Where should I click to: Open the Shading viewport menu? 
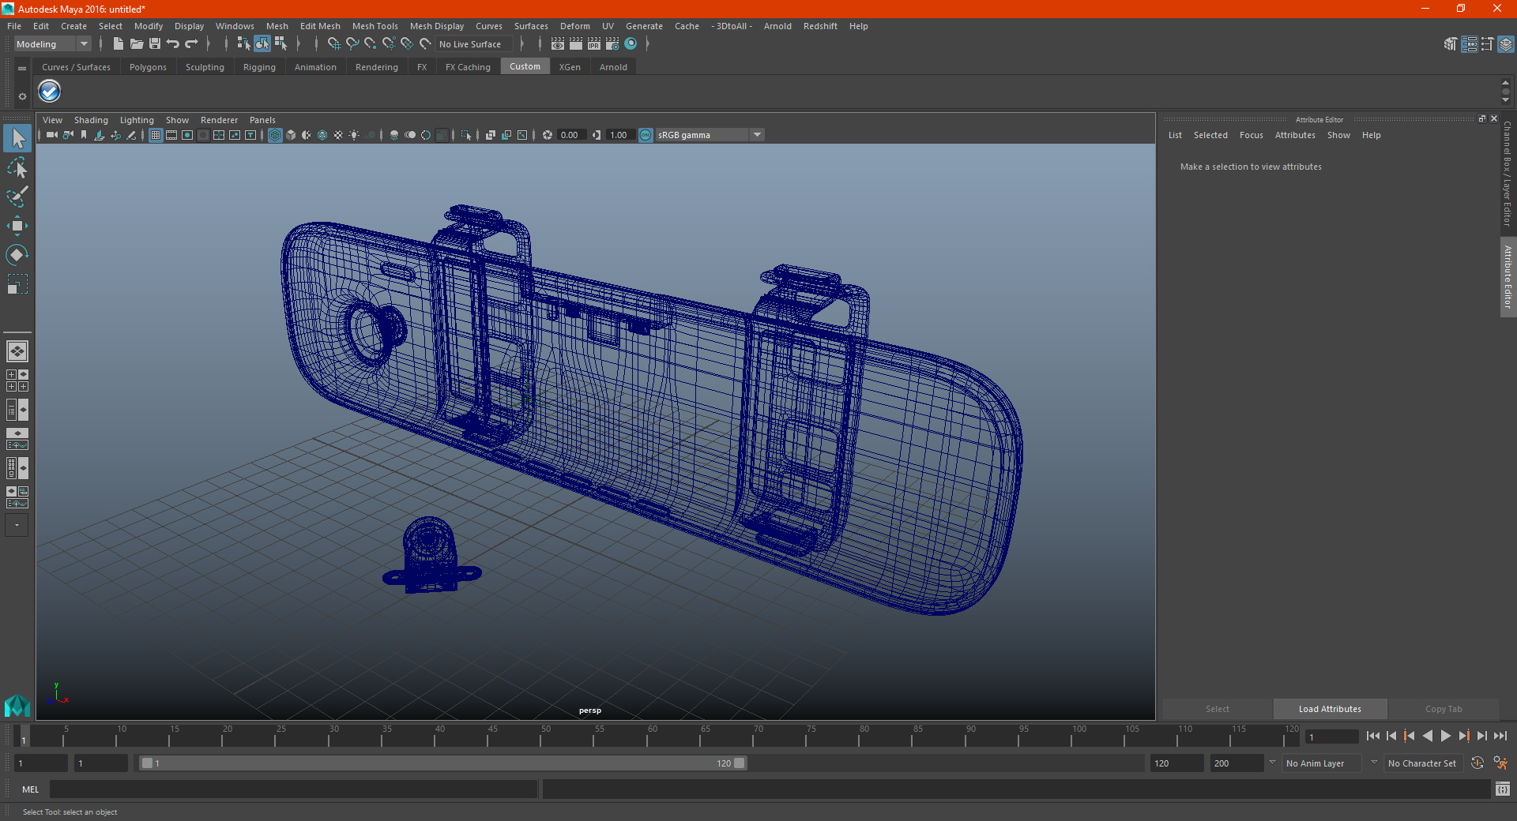click(91, 120)
